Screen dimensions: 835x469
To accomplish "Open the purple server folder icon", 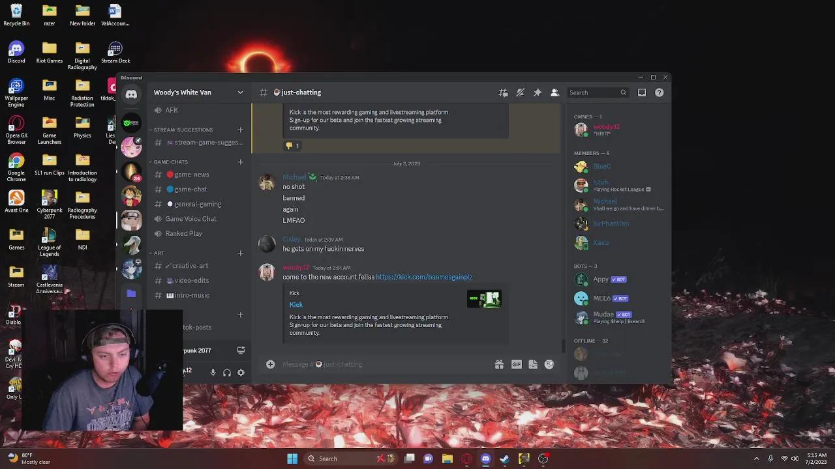I will pos(131,294).
